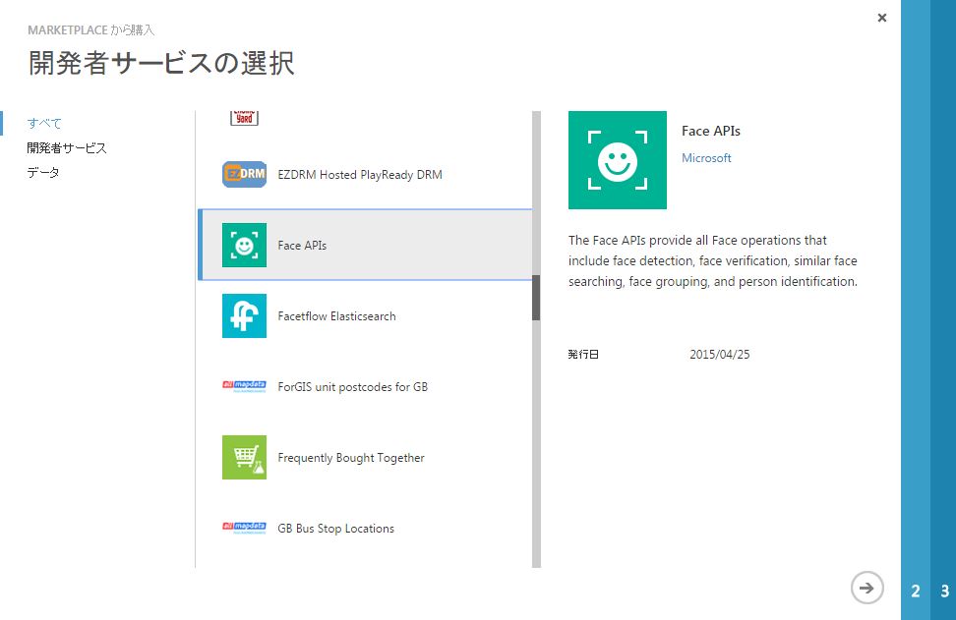Click the EZDRM logo icon
Image resolution: width=956 pixels, height=620 pixels.
pyautogui.click(x=244, y=175)
